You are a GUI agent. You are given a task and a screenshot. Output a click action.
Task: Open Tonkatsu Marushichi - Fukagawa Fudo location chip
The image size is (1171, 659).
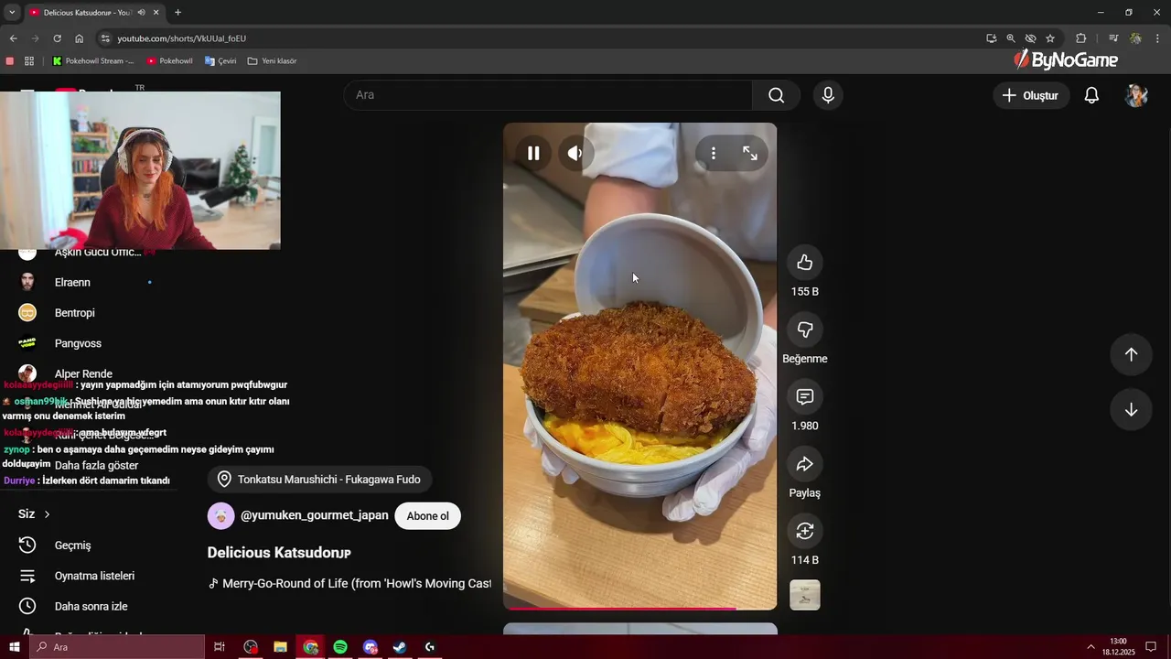[x=319, y=480]
